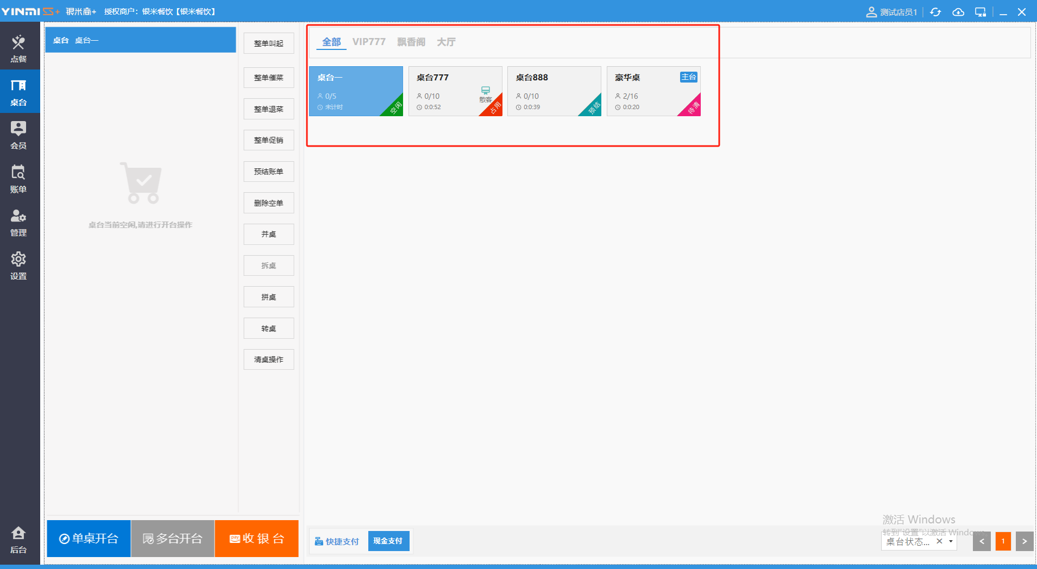Click the orange 收银台 cashier button
Screen dimensions: 1037x569
256,539
